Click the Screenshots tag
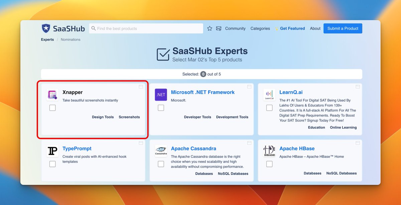 click(129, 117)
